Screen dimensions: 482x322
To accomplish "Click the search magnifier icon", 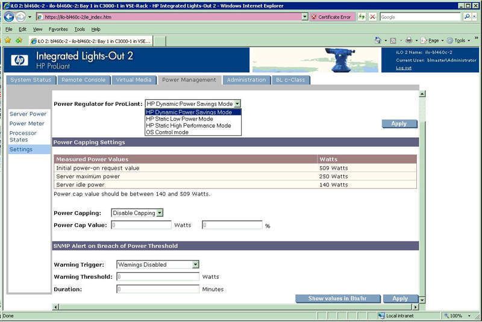I will click(x=467, y=17).
